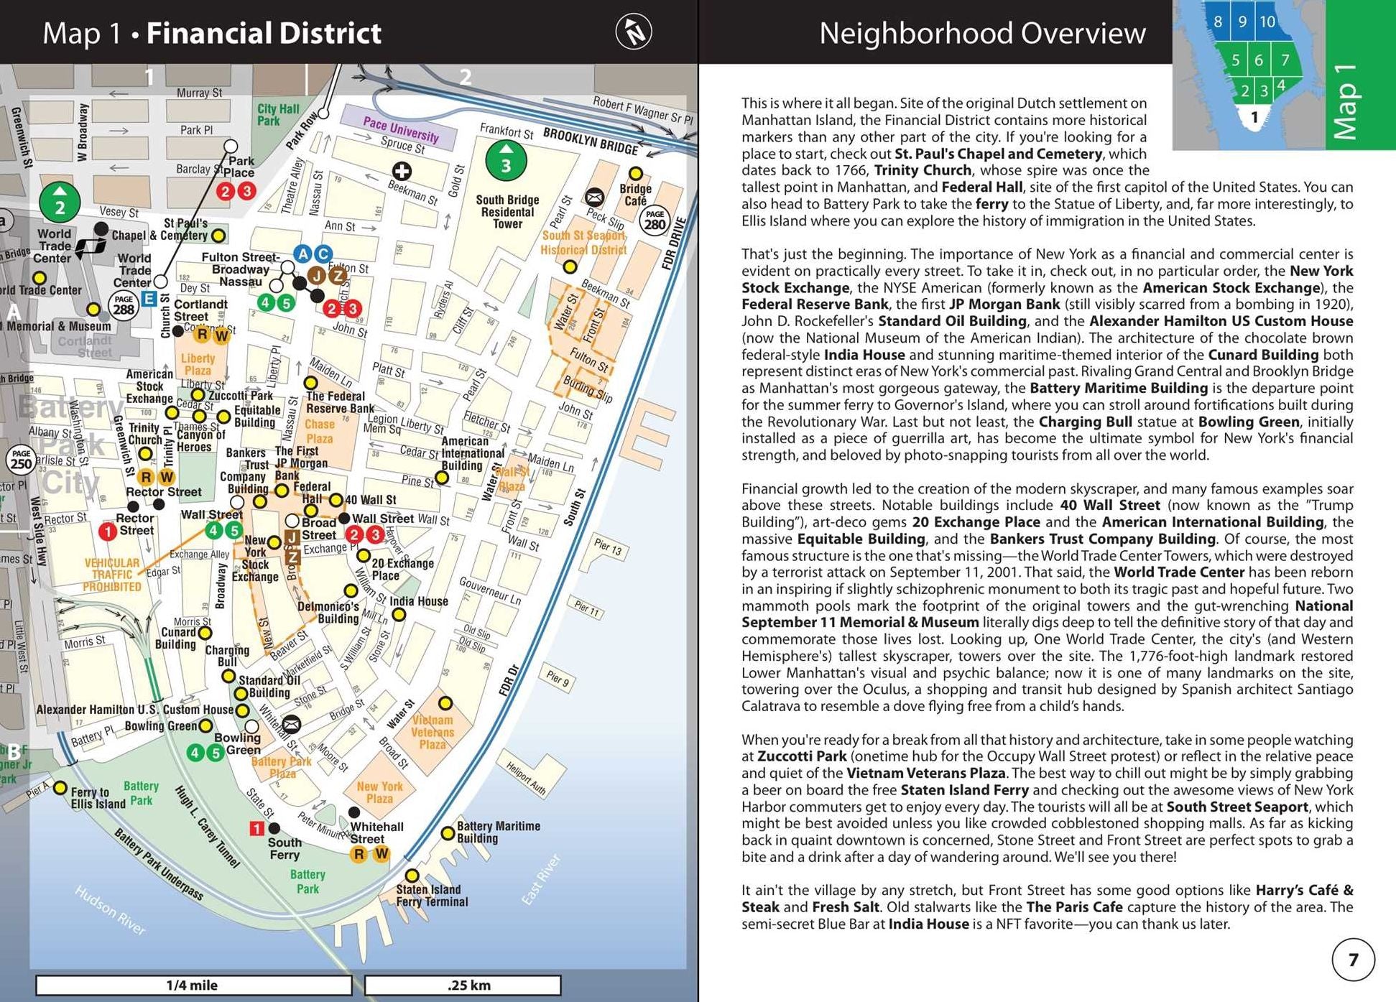The width and height of the screenshot is (1396, 1002).
Task: Open the Page 250 reference marker
Action: coord(21,460)
